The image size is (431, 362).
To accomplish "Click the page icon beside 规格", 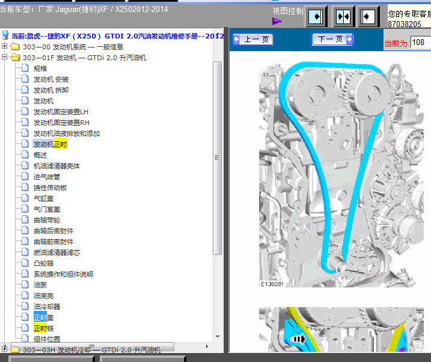I will click(25, 68).
